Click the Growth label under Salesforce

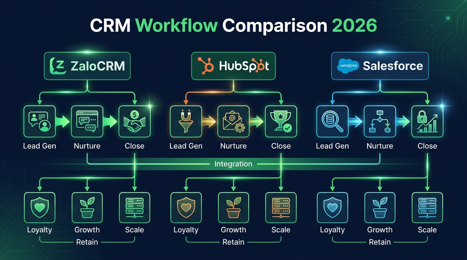[x=380, y=230]
